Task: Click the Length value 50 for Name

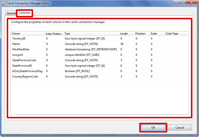Action: 122,44
